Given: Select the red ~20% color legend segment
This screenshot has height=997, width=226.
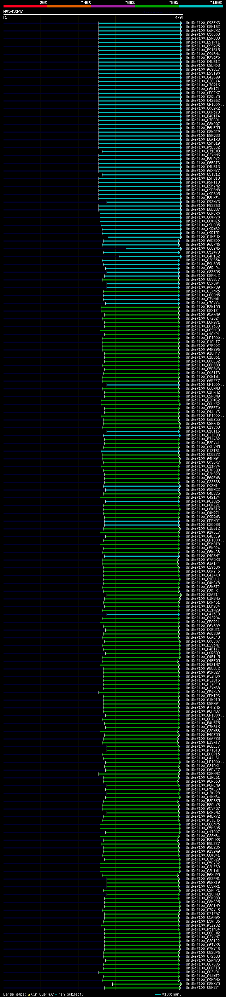Looking at the screenshot, I should (25, 6).
